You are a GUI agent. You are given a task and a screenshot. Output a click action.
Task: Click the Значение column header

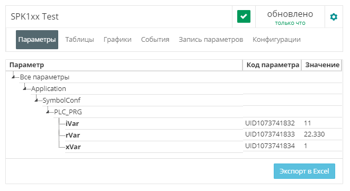[x=322, y=65]
